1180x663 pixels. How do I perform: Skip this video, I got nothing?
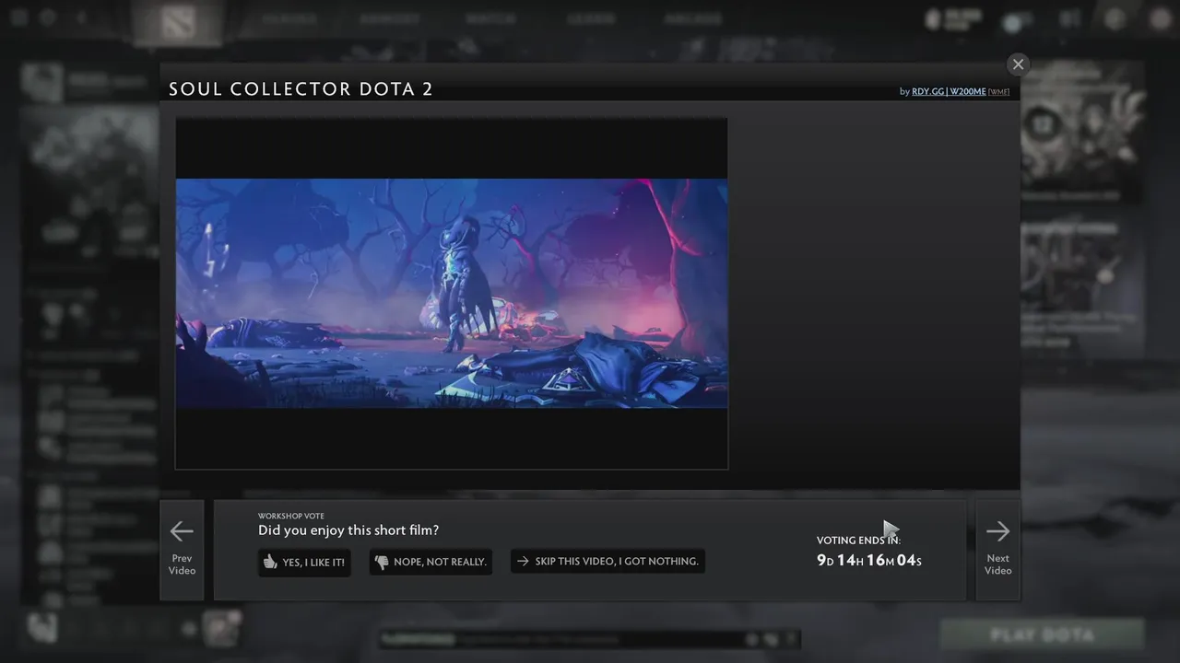[x=608, y=562]
